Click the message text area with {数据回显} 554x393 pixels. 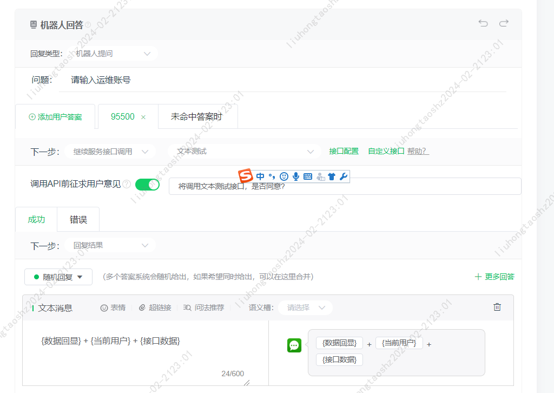pos(145,353)
